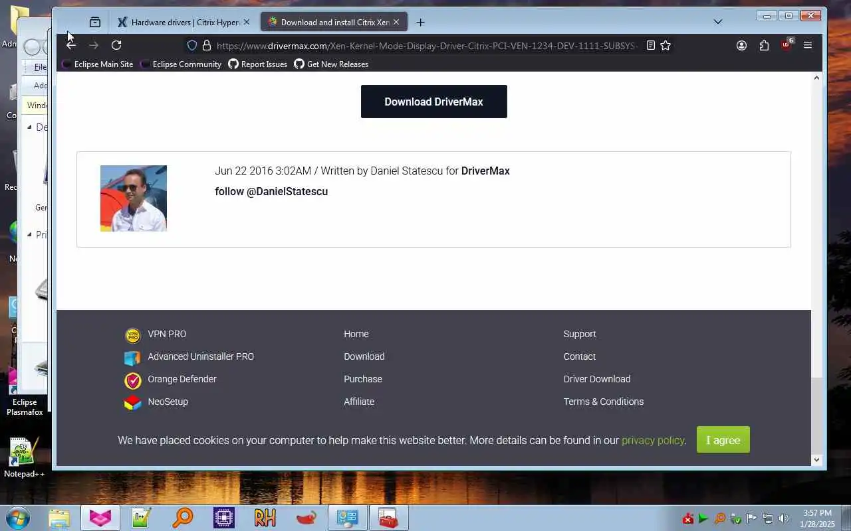Accept cookies with I agree button
The image size is (851, 531).
tap(723, 440)
